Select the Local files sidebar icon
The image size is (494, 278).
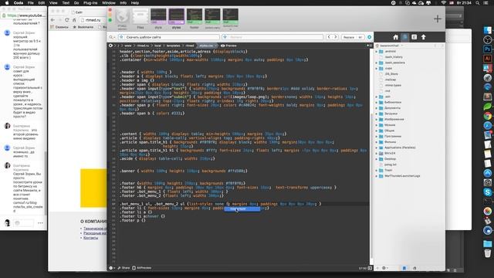404,37
